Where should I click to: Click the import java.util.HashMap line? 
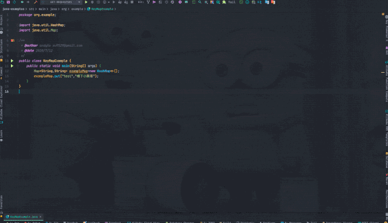point(42,25)
